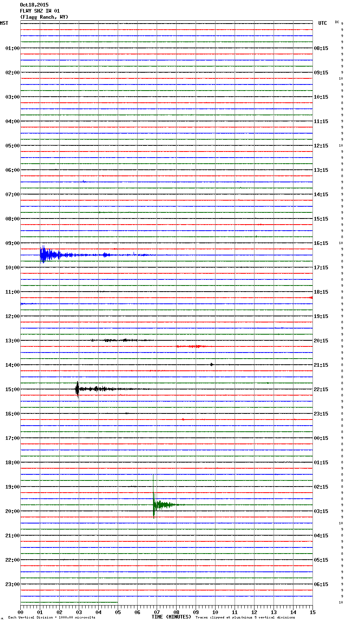Select the 12:00 MST row label

pyautogui.click(x=13, y=316)
